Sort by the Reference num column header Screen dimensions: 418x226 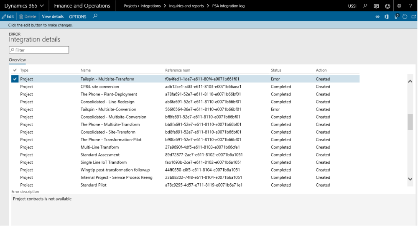pyautogui.click(x=178, y=70)
